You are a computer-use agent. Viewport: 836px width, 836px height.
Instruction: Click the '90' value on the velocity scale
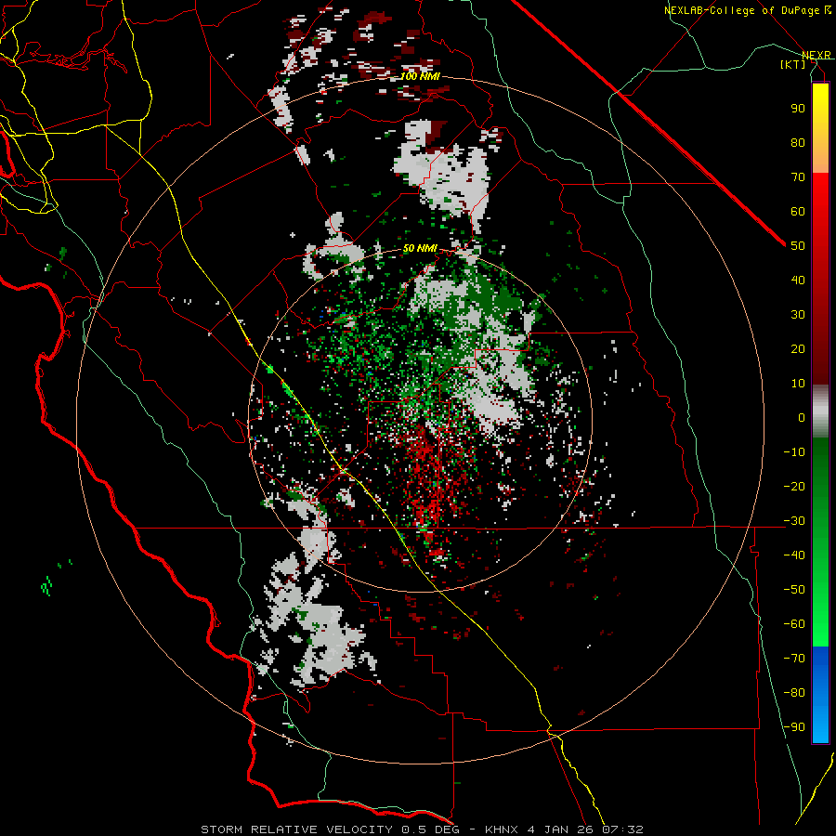coord(798,109)
